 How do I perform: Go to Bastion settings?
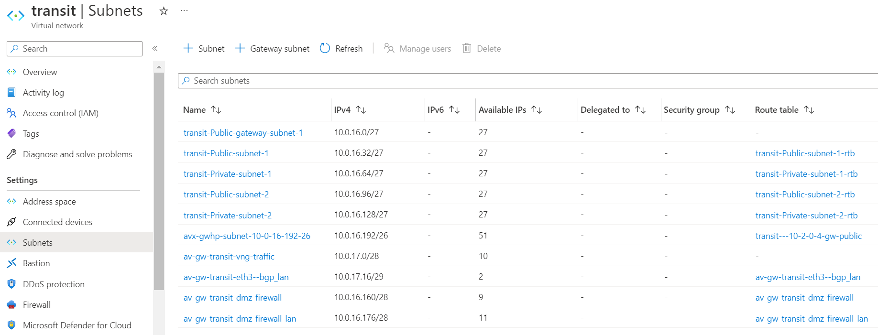(36, 263)
